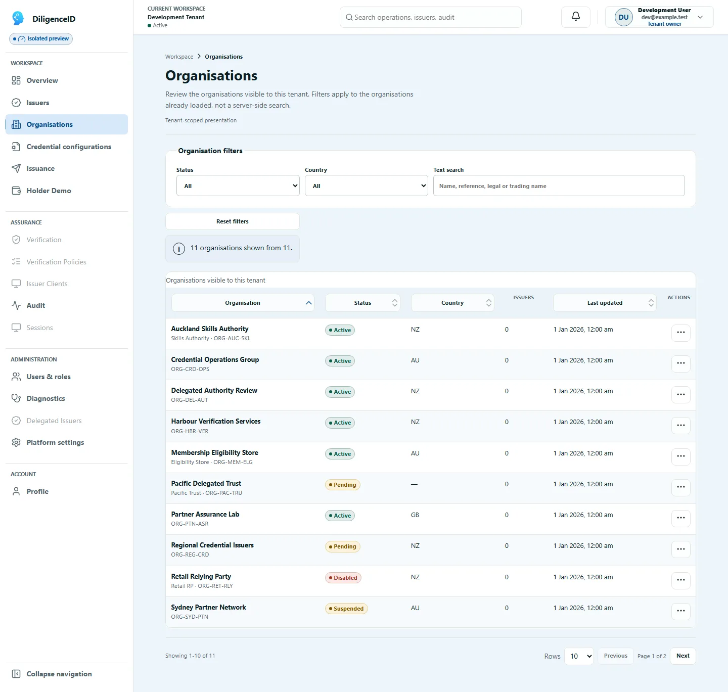Click the Disabled status badge
The height and width of the screenshot is (692, 728).
(x=343, y=578)
